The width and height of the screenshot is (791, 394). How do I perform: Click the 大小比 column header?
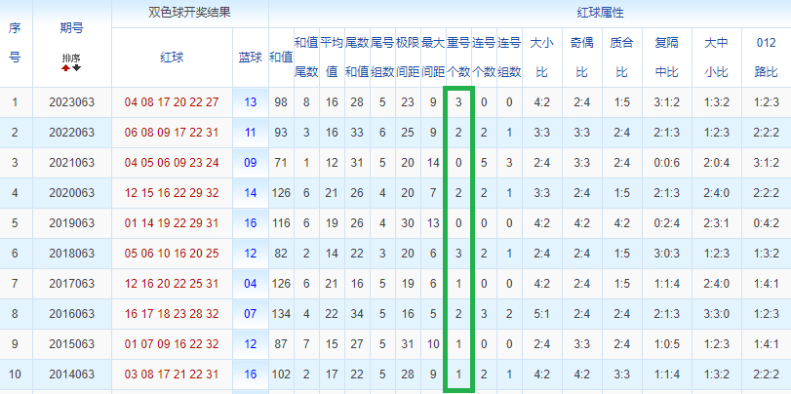point(541,58)
